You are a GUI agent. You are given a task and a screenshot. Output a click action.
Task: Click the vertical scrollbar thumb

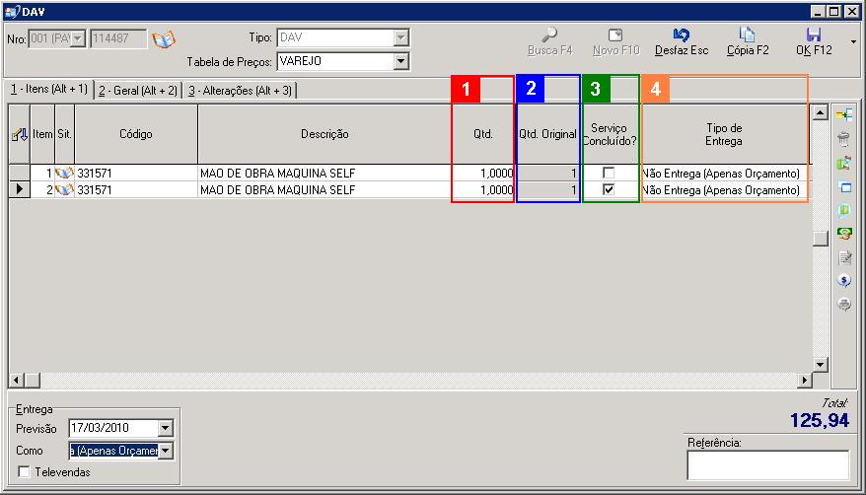[x=821, y=239]
